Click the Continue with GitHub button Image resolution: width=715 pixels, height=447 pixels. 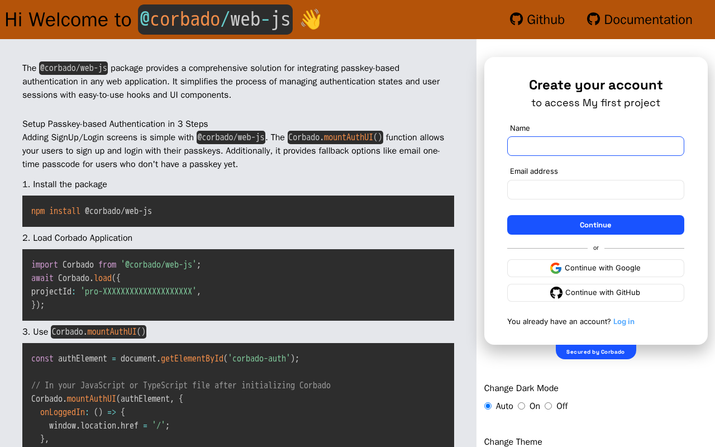pos(595,293)
